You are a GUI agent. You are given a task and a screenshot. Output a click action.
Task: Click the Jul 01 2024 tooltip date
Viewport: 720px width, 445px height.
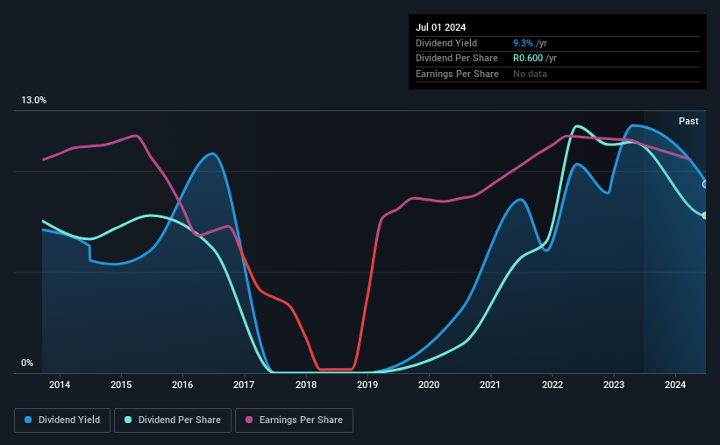click(441, 27)
